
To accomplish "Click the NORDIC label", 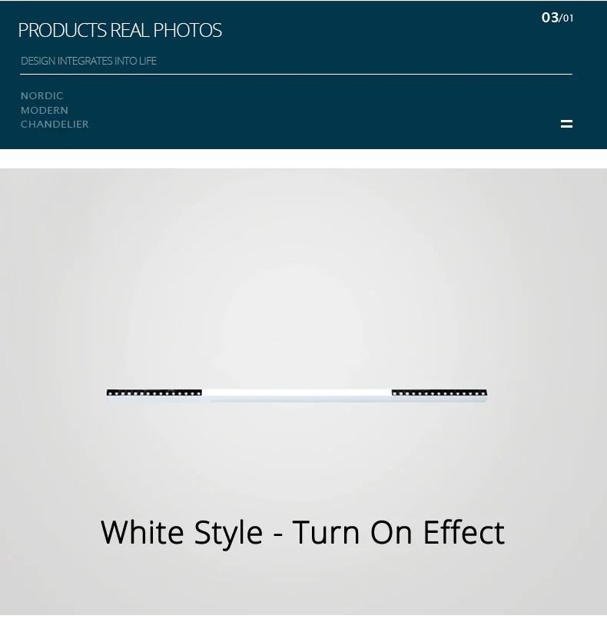I will [x=42, y=96].
